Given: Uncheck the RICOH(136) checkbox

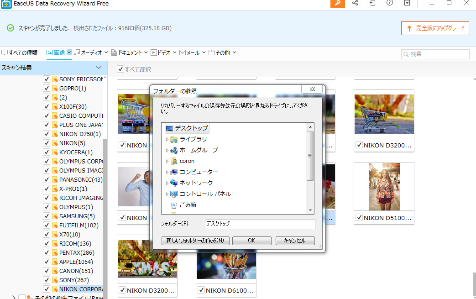Looking at the screenshot, I should [47, 243].
